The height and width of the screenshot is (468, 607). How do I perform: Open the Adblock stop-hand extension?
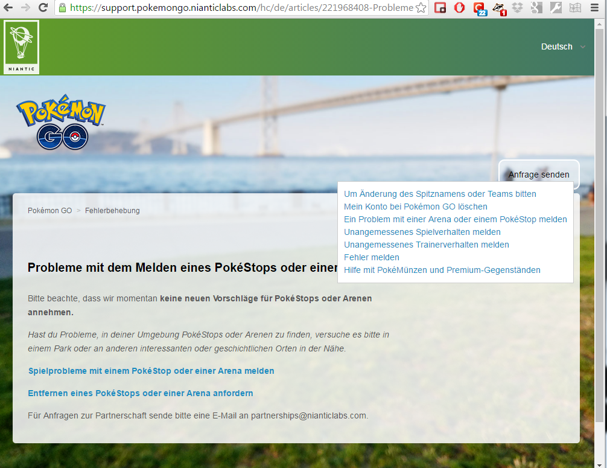pyautogui.click(x=459, y=8)
